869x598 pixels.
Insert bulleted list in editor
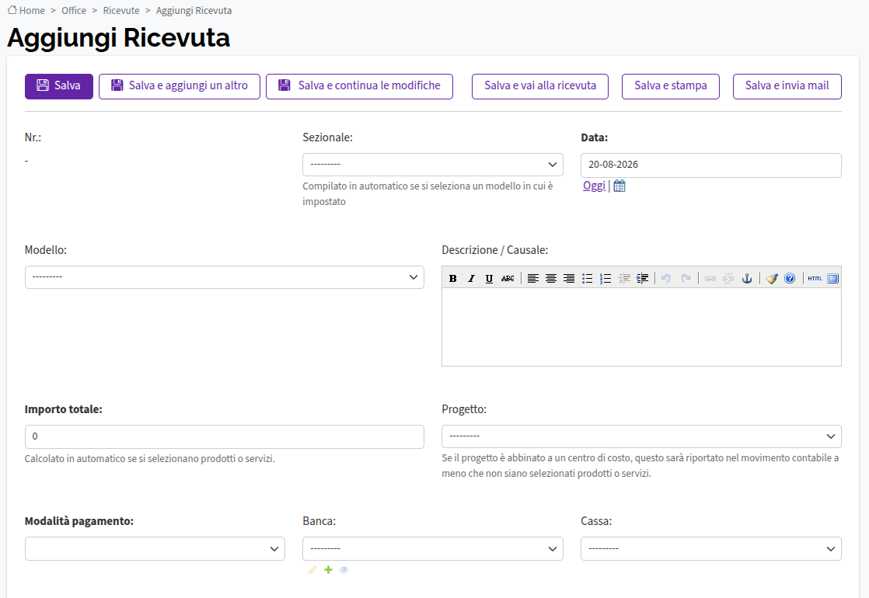[x=588, y=279]
